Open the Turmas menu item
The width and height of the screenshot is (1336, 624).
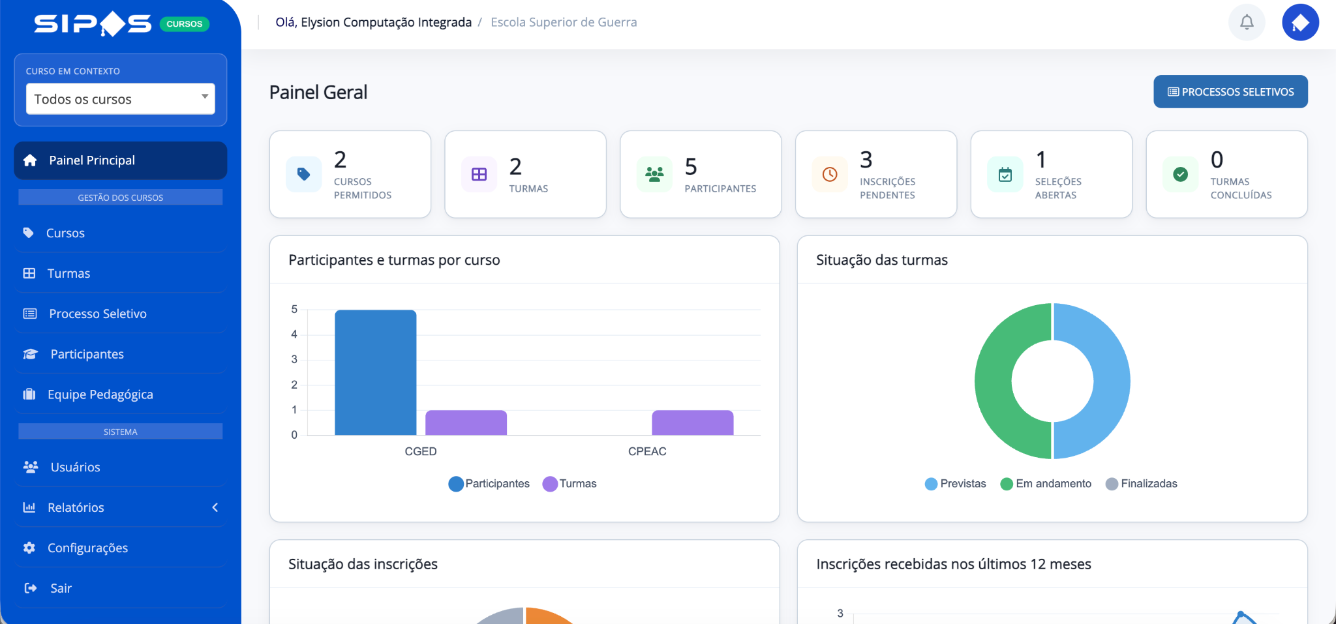click(x=121, y=273)
